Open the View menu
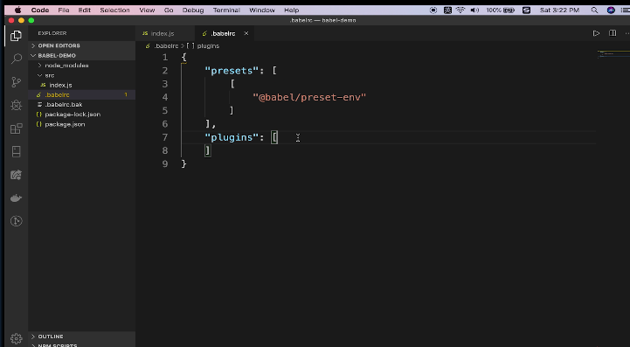The width and height of the screenshot is (630, 347). (x=147, y=10)
